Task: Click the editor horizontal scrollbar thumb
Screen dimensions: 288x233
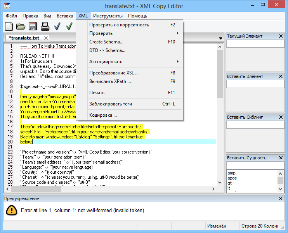Action: click(x=36, y=189)
